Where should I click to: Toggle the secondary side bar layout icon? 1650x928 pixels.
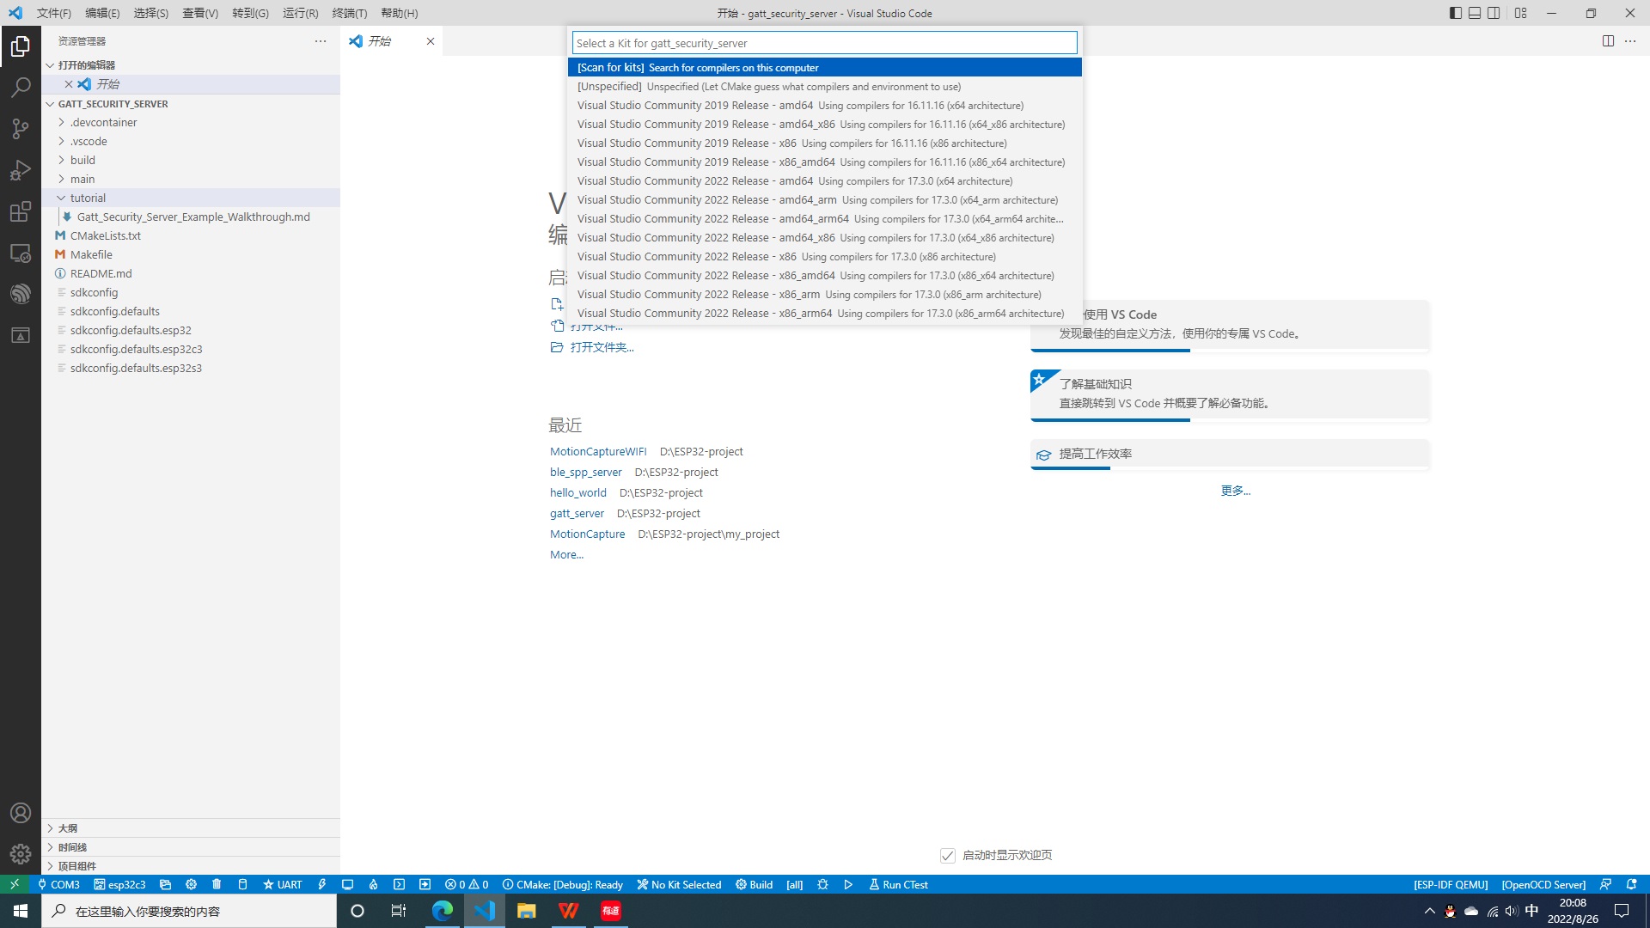1494,13
